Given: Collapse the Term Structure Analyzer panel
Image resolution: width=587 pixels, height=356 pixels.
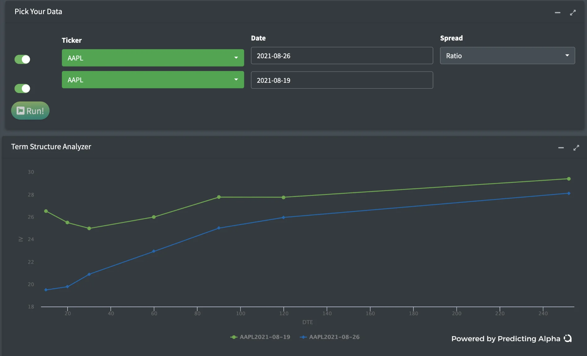Looking at the screenshot, I should [x=561, y=148].
